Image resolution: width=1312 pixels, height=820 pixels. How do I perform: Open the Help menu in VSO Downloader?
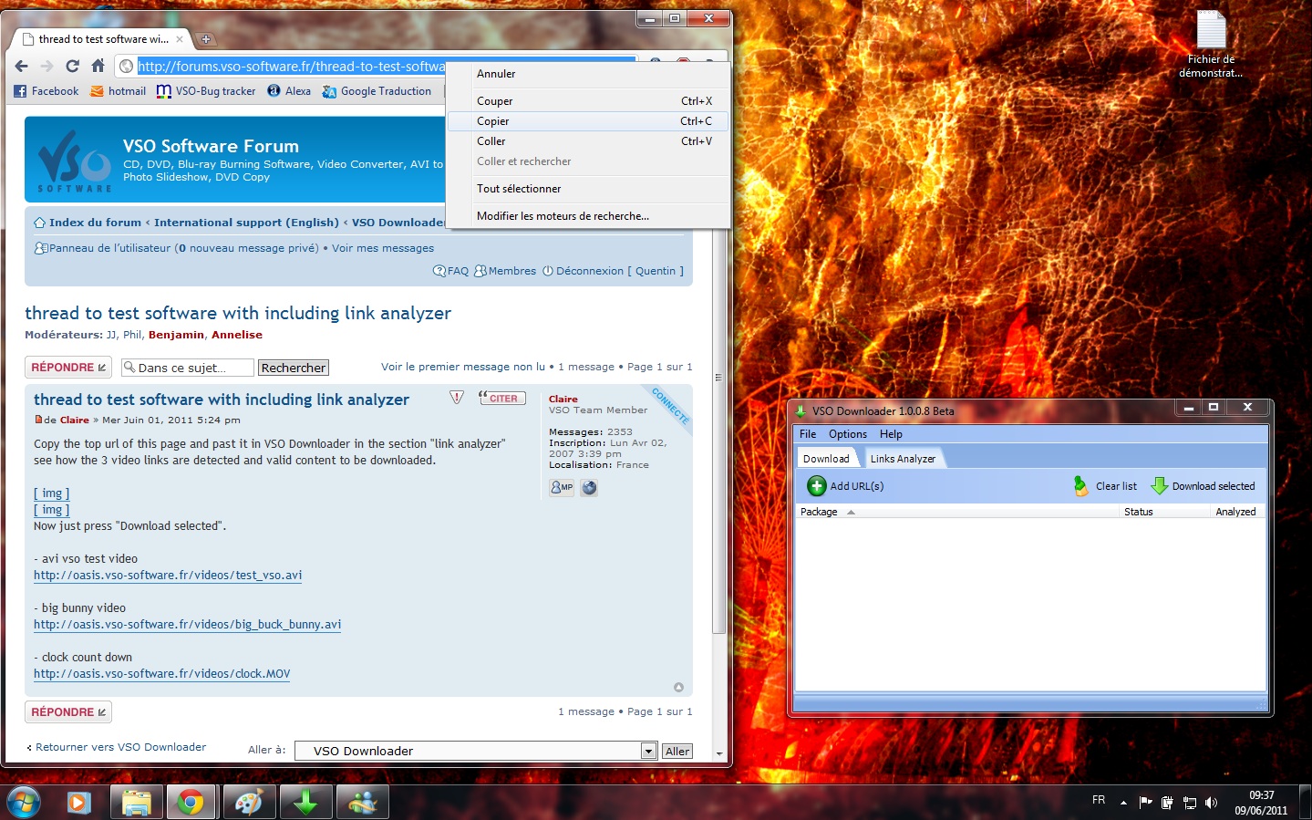coord(891,434)
